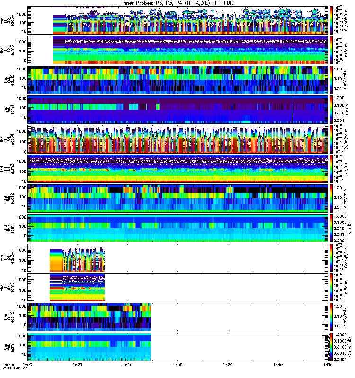Click the 1600 time axis label
This screenshot has height=378, width=355.
(x=27, y=364)
